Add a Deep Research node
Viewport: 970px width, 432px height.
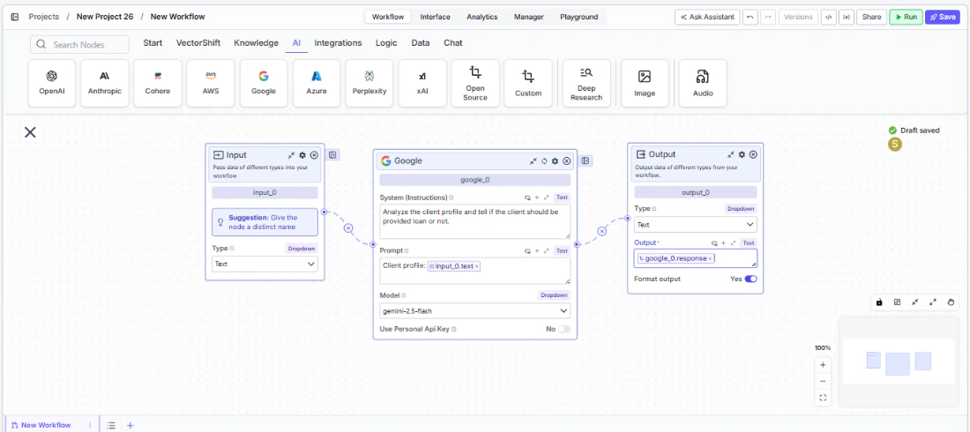[x=586, y=83]
